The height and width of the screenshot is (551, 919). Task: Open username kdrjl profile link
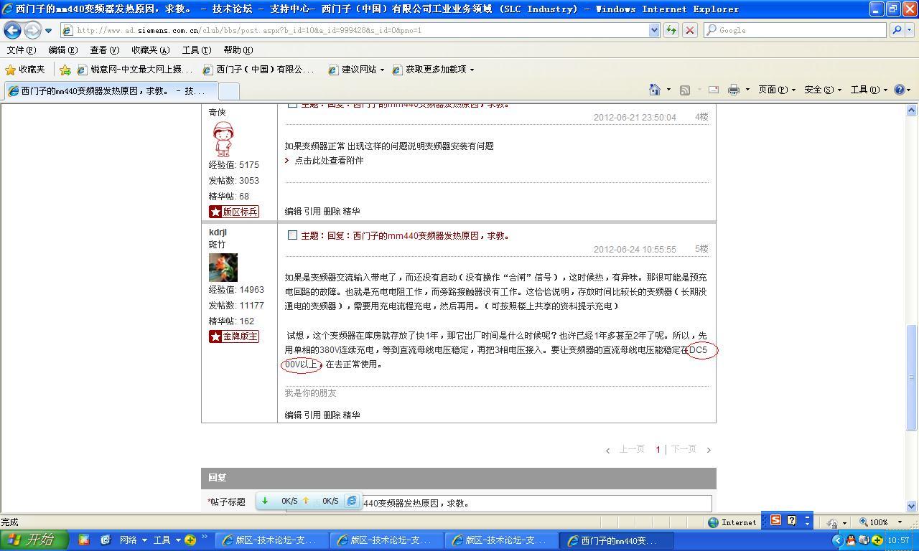[218, 232]
